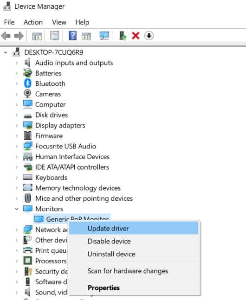The image size is (246, 300).
Task: Expand the Disk drives category
Action: tap(17, 115)
